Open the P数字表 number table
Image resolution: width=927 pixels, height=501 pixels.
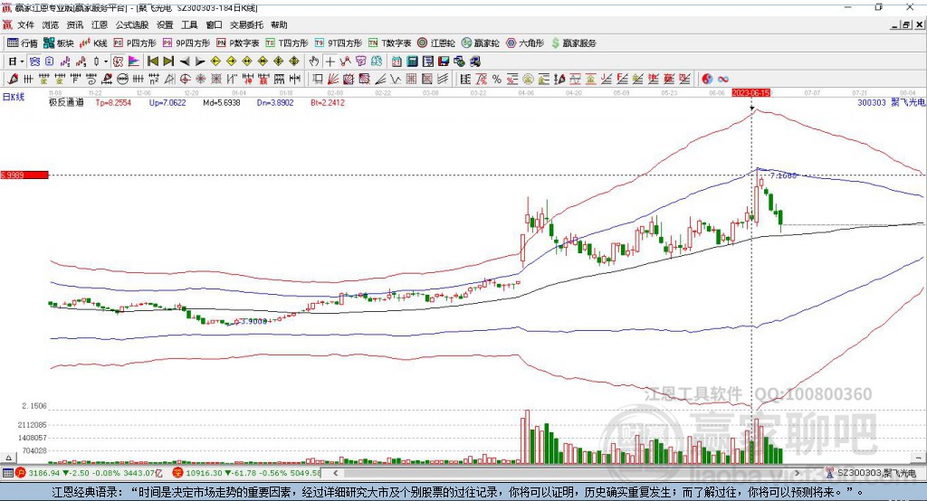pyautogui.click(x=238, y=43)
